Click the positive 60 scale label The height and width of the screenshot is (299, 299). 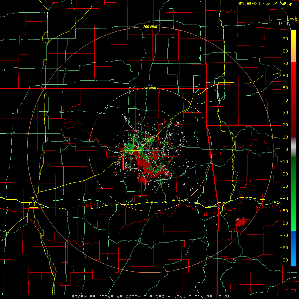285,75
